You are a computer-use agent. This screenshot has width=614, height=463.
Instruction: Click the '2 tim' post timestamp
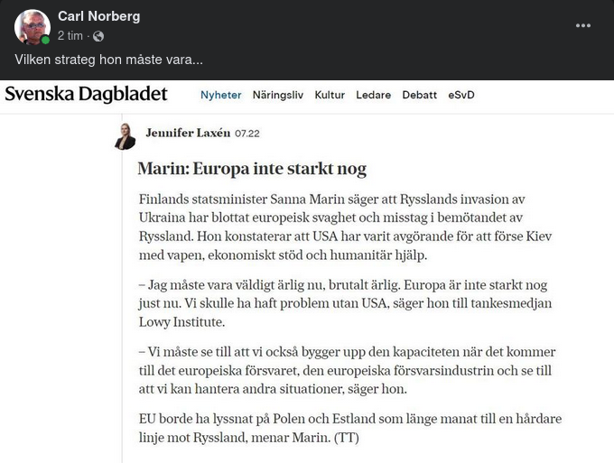[70, 36]
